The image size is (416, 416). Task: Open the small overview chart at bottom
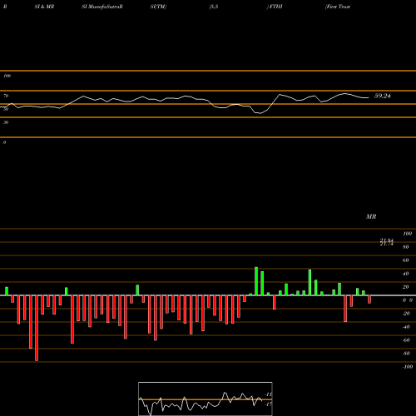tap(206, 399)
